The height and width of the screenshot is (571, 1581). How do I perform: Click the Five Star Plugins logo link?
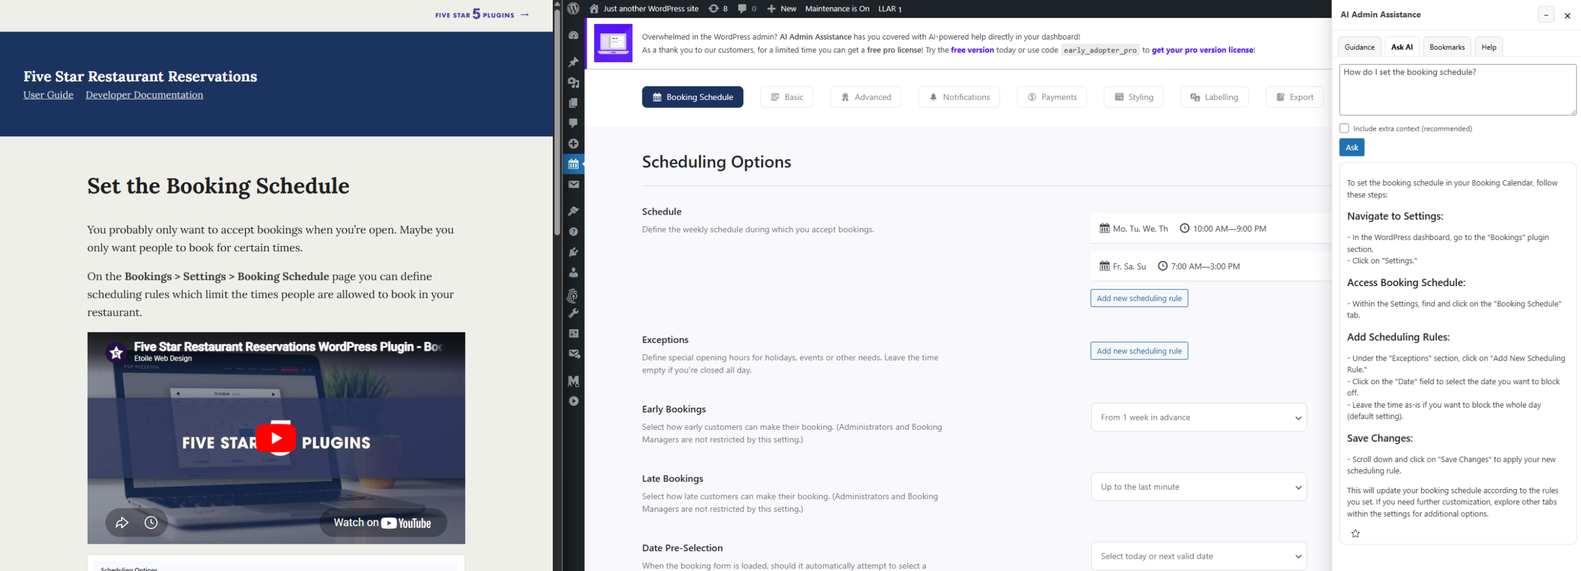[482, 14]
